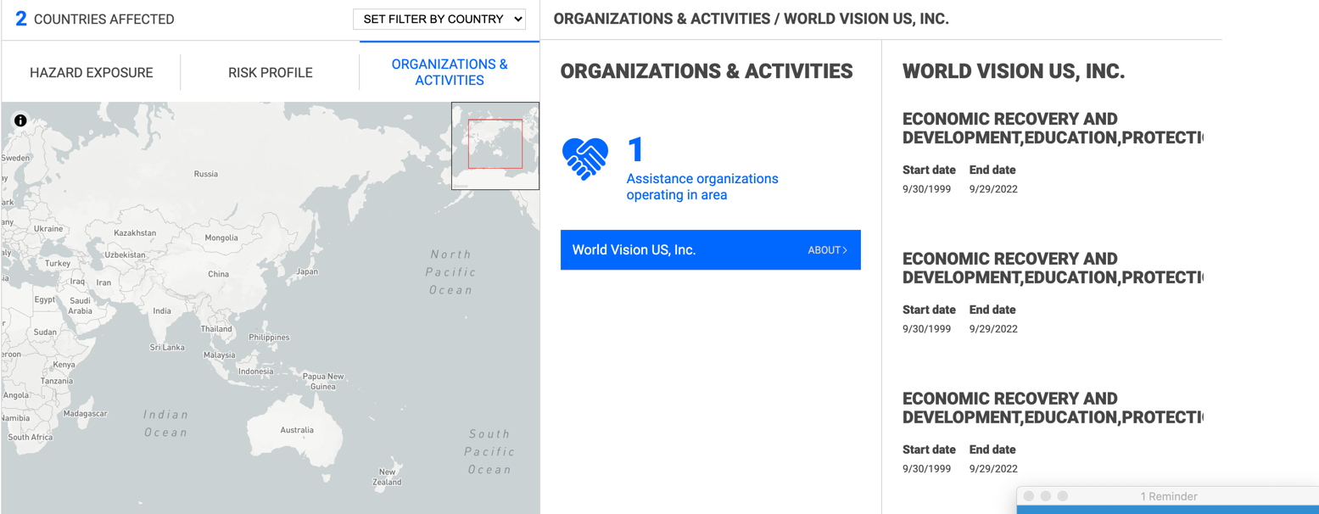Click the Thailand label on the map
This screenshot has width=1319, height=514.
point(216,329)
